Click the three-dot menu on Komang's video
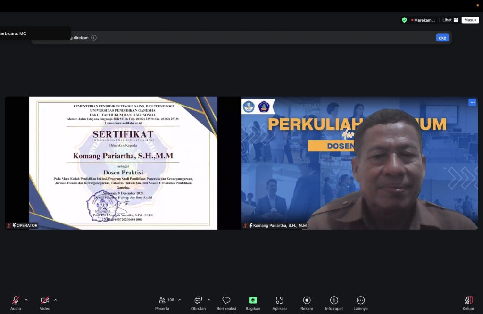The width and height of the screenshot is (483, 314). click(x=472, y=102)
